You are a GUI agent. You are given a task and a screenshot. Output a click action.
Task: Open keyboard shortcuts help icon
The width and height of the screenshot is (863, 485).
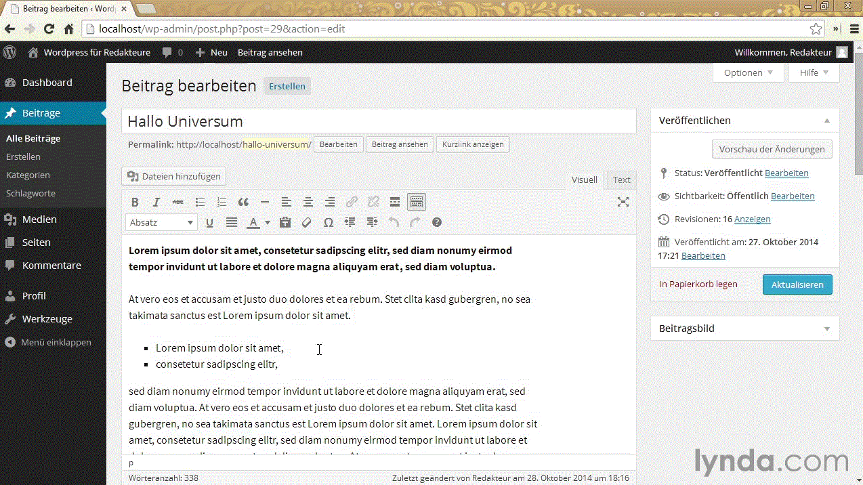[x=437, y=222]
